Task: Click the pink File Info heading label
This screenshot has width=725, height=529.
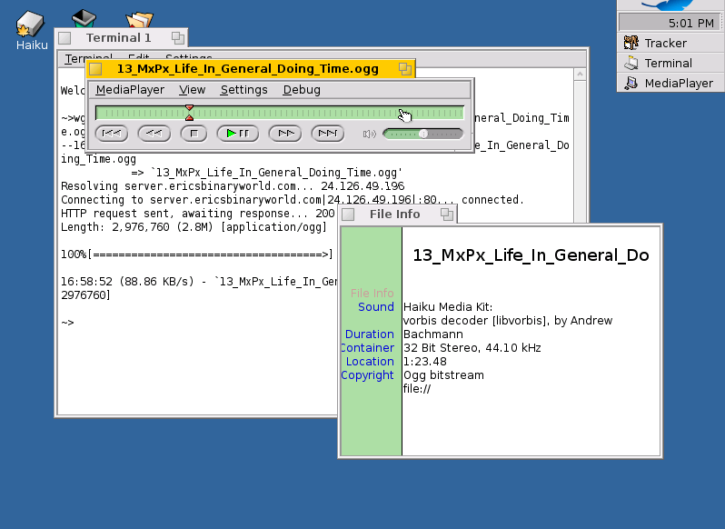Action: pyautogui.click(x=372, y=294)
